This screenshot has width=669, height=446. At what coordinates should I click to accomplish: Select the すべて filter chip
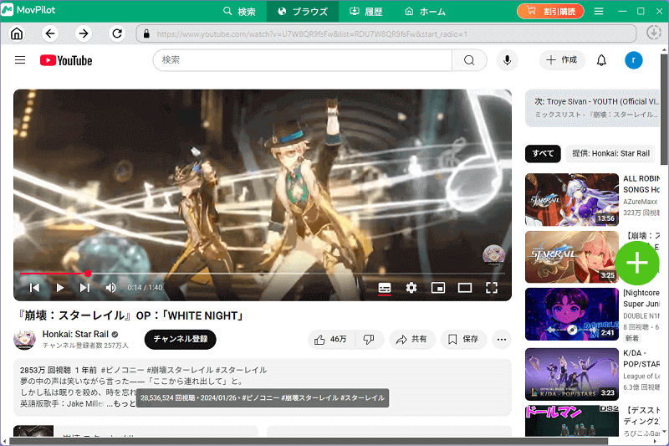tap(543, 154)
